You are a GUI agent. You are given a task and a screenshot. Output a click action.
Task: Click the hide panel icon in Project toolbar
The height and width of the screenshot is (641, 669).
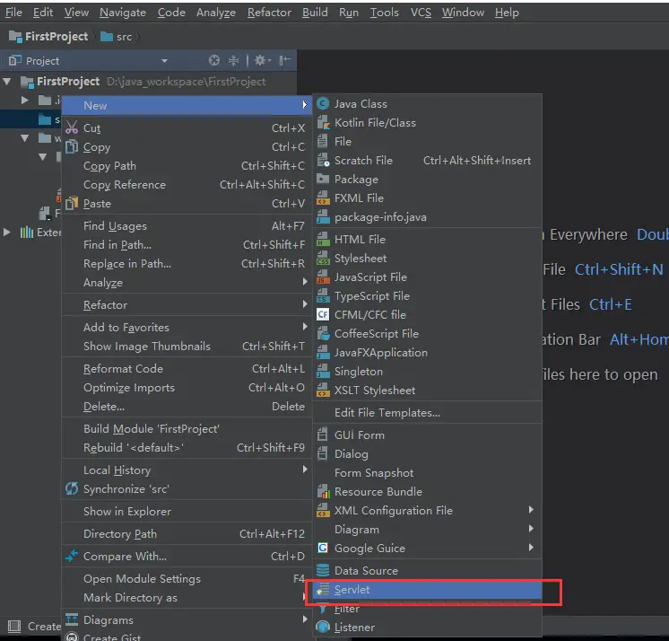(284, 61)
